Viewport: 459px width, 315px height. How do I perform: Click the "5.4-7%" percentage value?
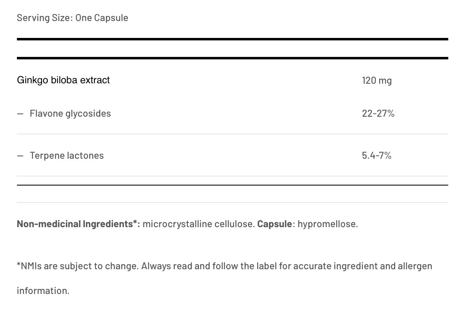377,155
